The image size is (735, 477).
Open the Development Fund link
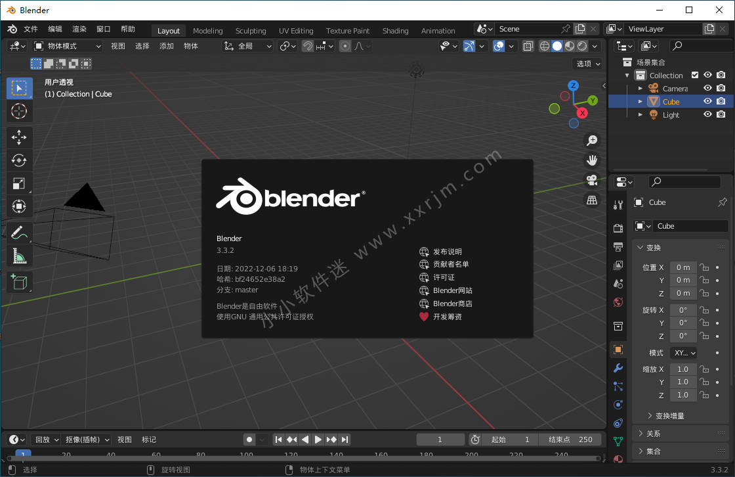point(440,317)
